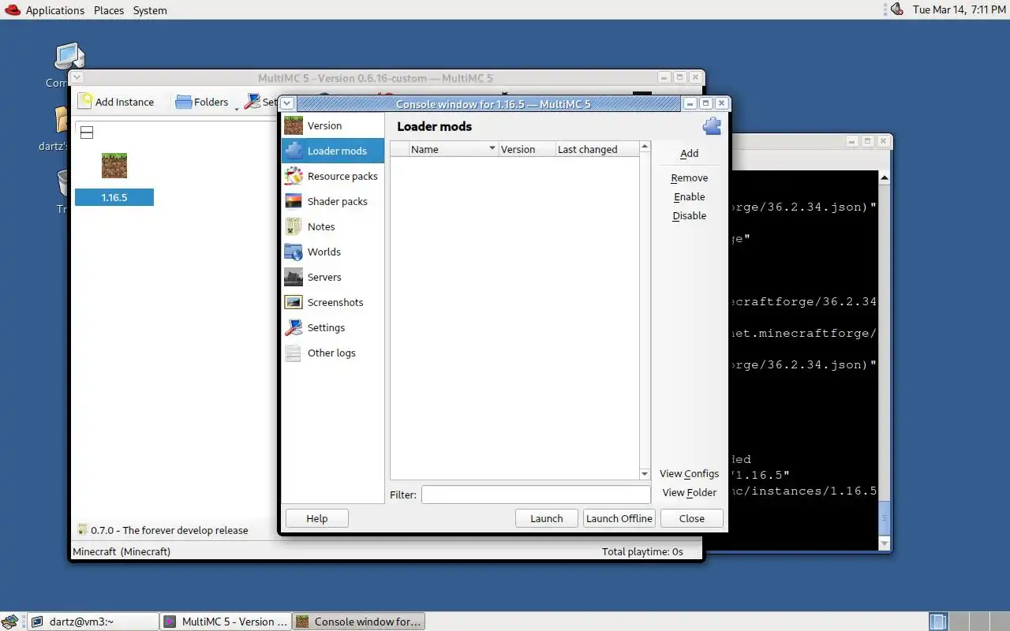This screenshot has height=631, width=1010.
Task: Click the Total playtime status text
Action: [x=642, y=551]
